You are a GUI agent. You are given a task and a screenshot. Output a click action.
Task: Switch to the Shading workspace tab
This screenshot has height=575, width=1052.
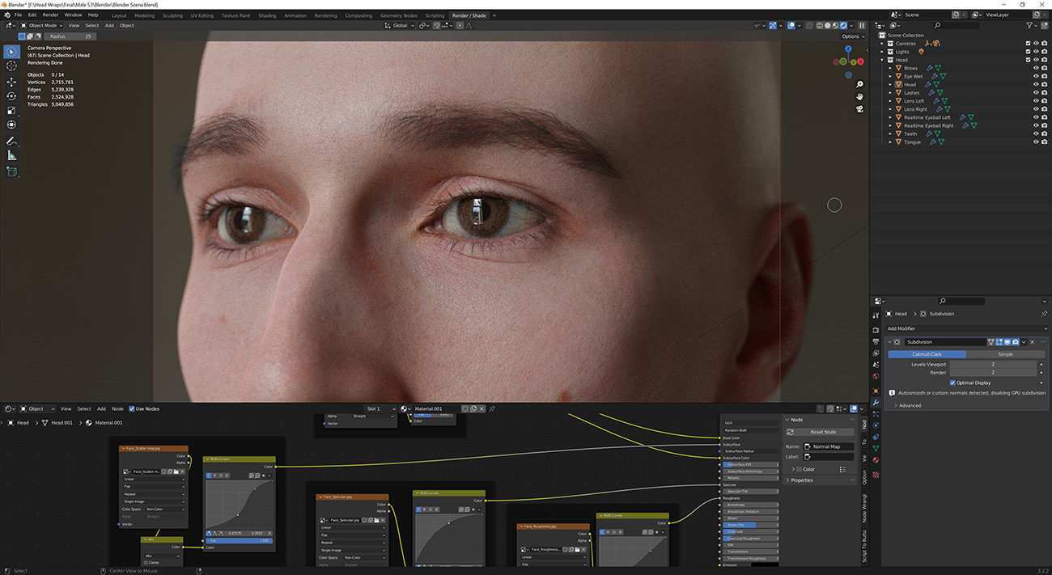[268, 15]
